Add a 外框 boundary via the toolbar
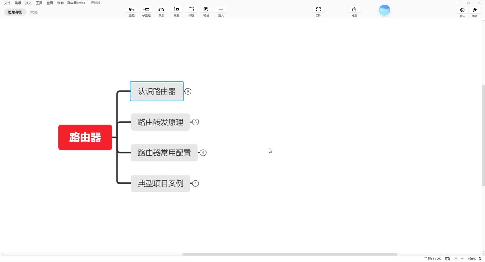The height and width of the screenshot is (262, 485). coord(191,9)
